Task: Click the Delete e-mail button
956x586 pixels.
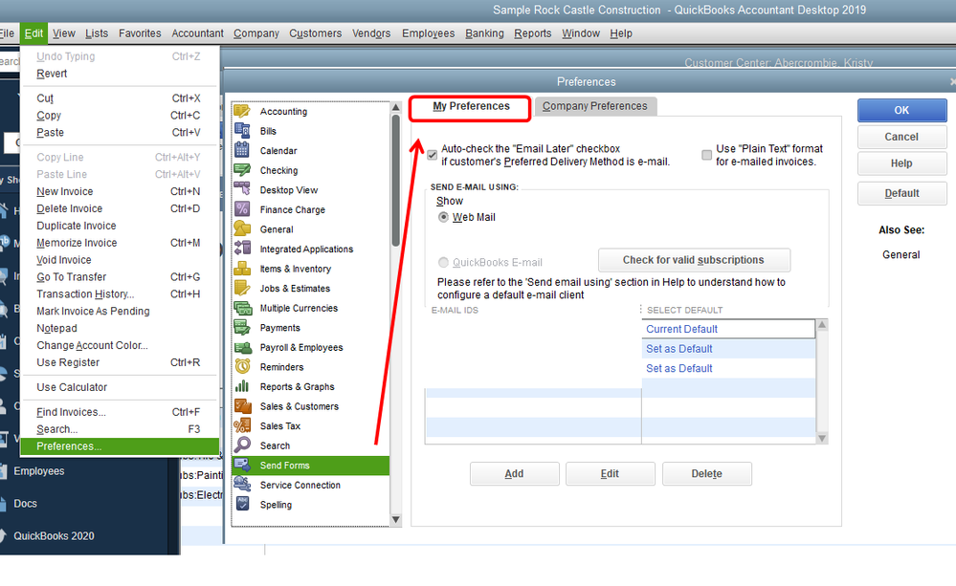Action: click(706, 474)
